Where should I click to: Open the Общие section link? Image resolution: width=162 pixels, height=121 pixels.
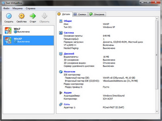click(68, 21)
